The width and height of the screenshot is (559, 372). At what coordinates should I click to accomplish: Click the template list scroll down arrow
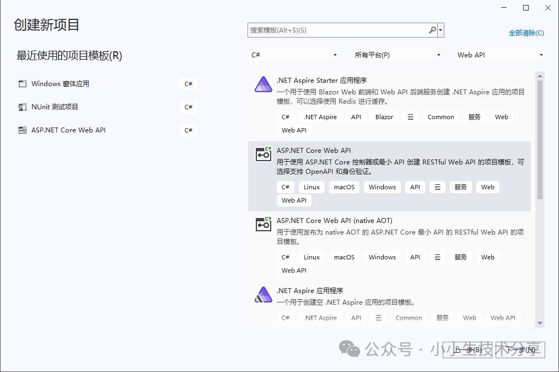pos(540,323)
